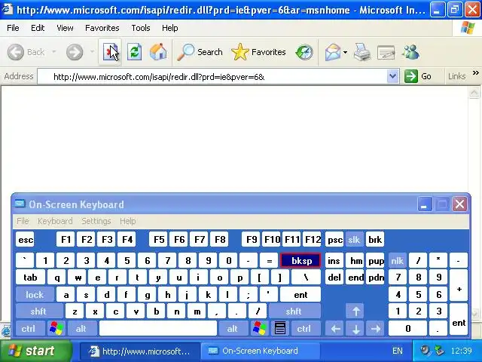Click the On-Screen Keyboard taskbar button
The image size is (482, 362).
coord(260,351)
